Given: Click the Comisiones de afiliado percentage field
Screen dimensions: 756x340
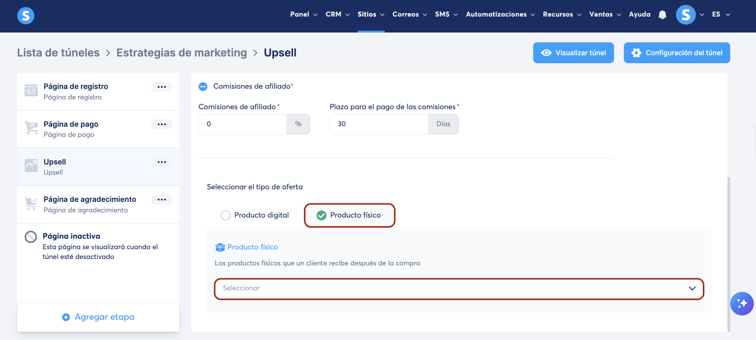Looking at the screenshot, I should coord(242,124).
